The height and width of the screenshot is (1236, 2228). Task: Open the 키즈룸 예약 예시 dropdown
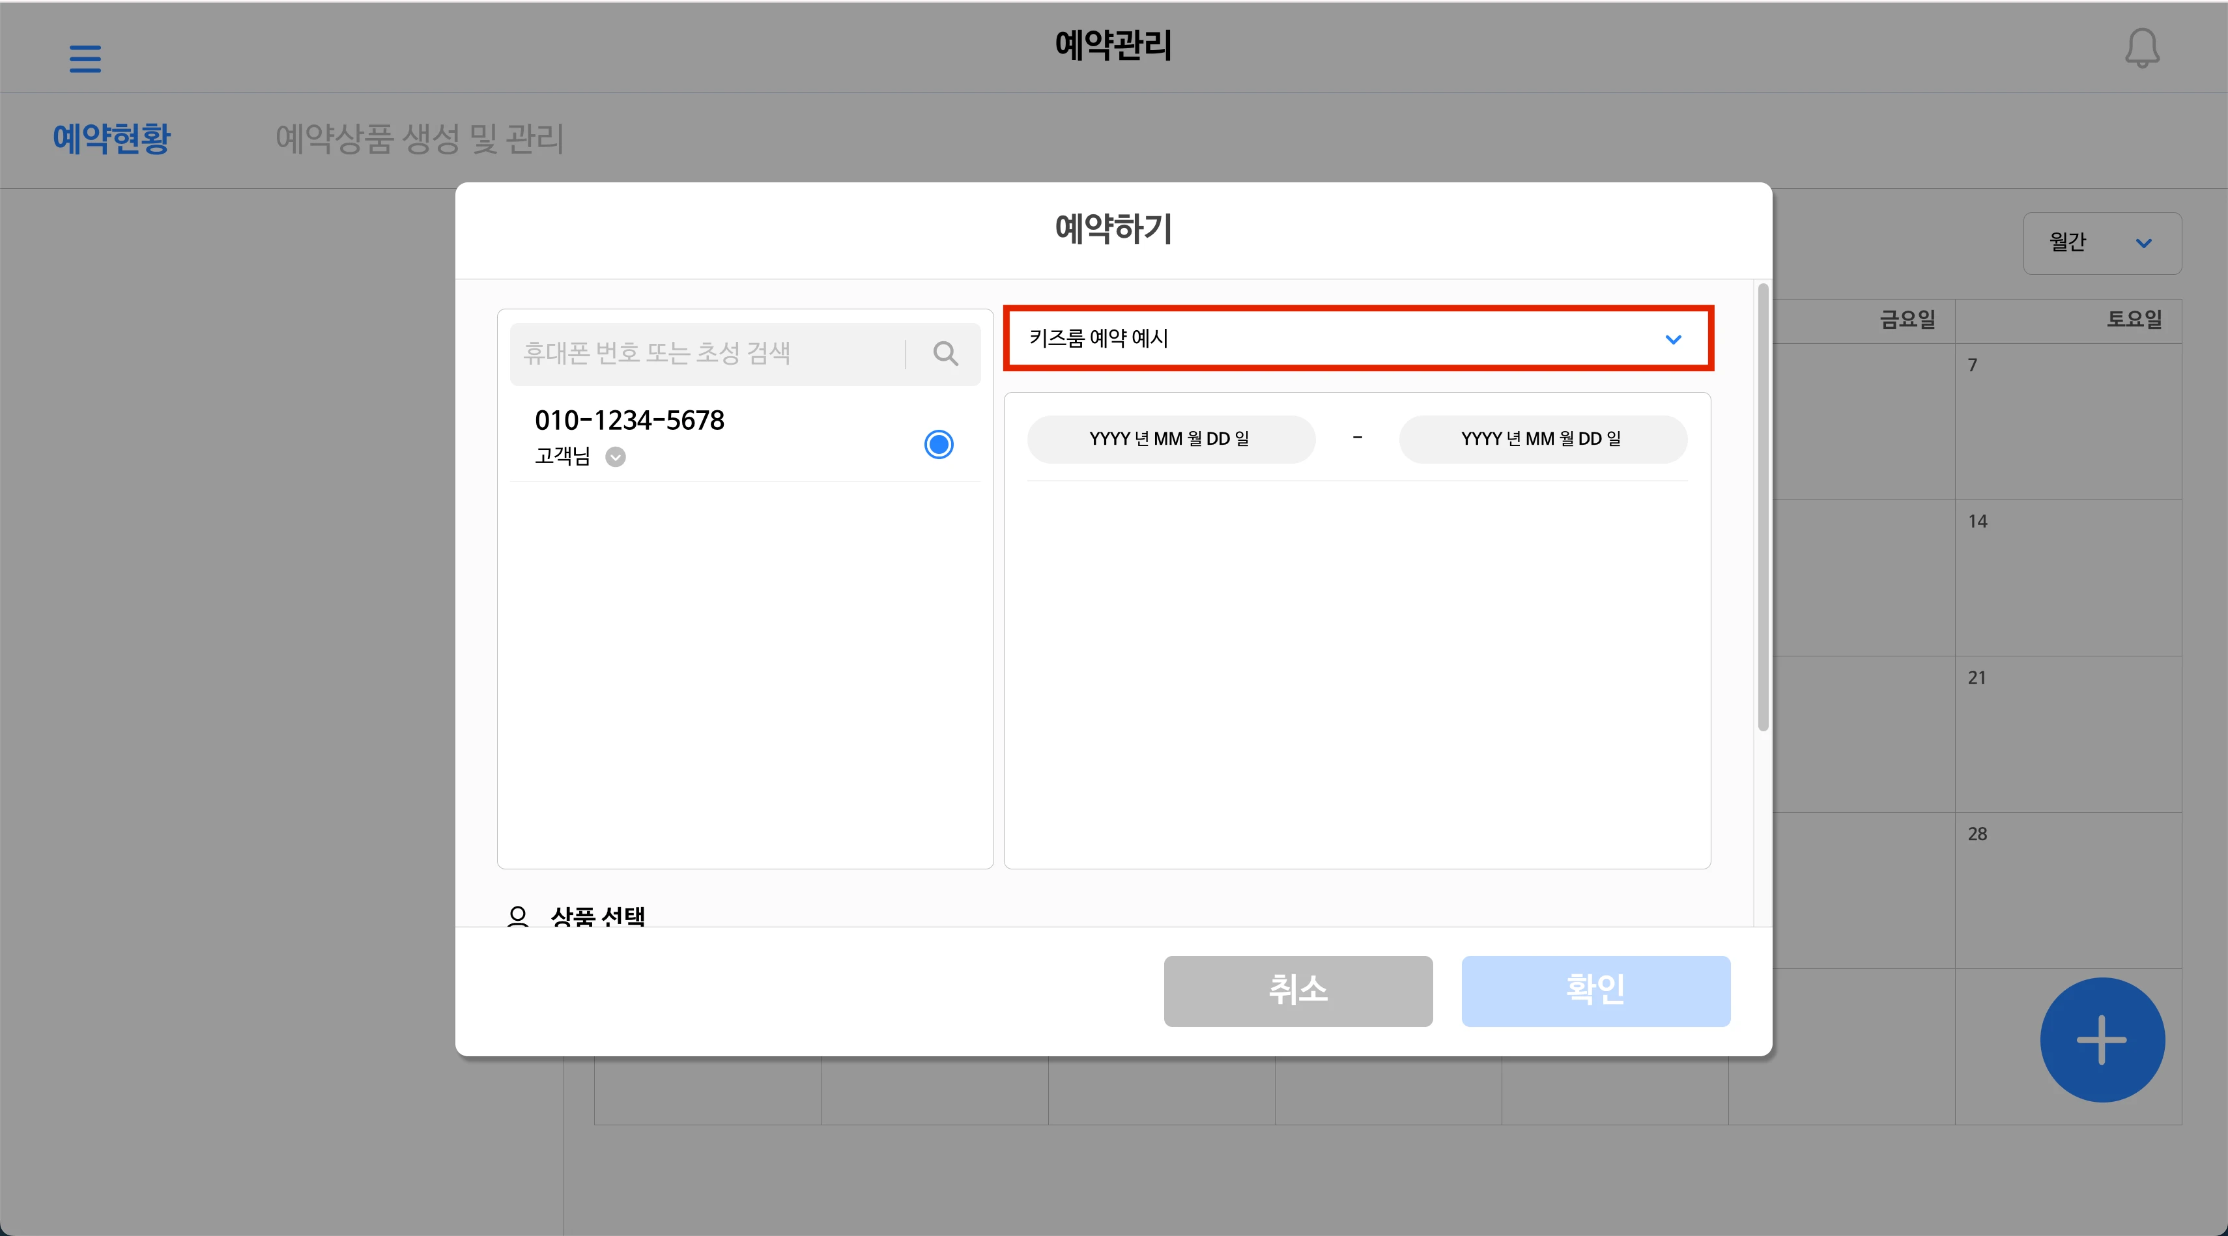(x=1358, y=338)
